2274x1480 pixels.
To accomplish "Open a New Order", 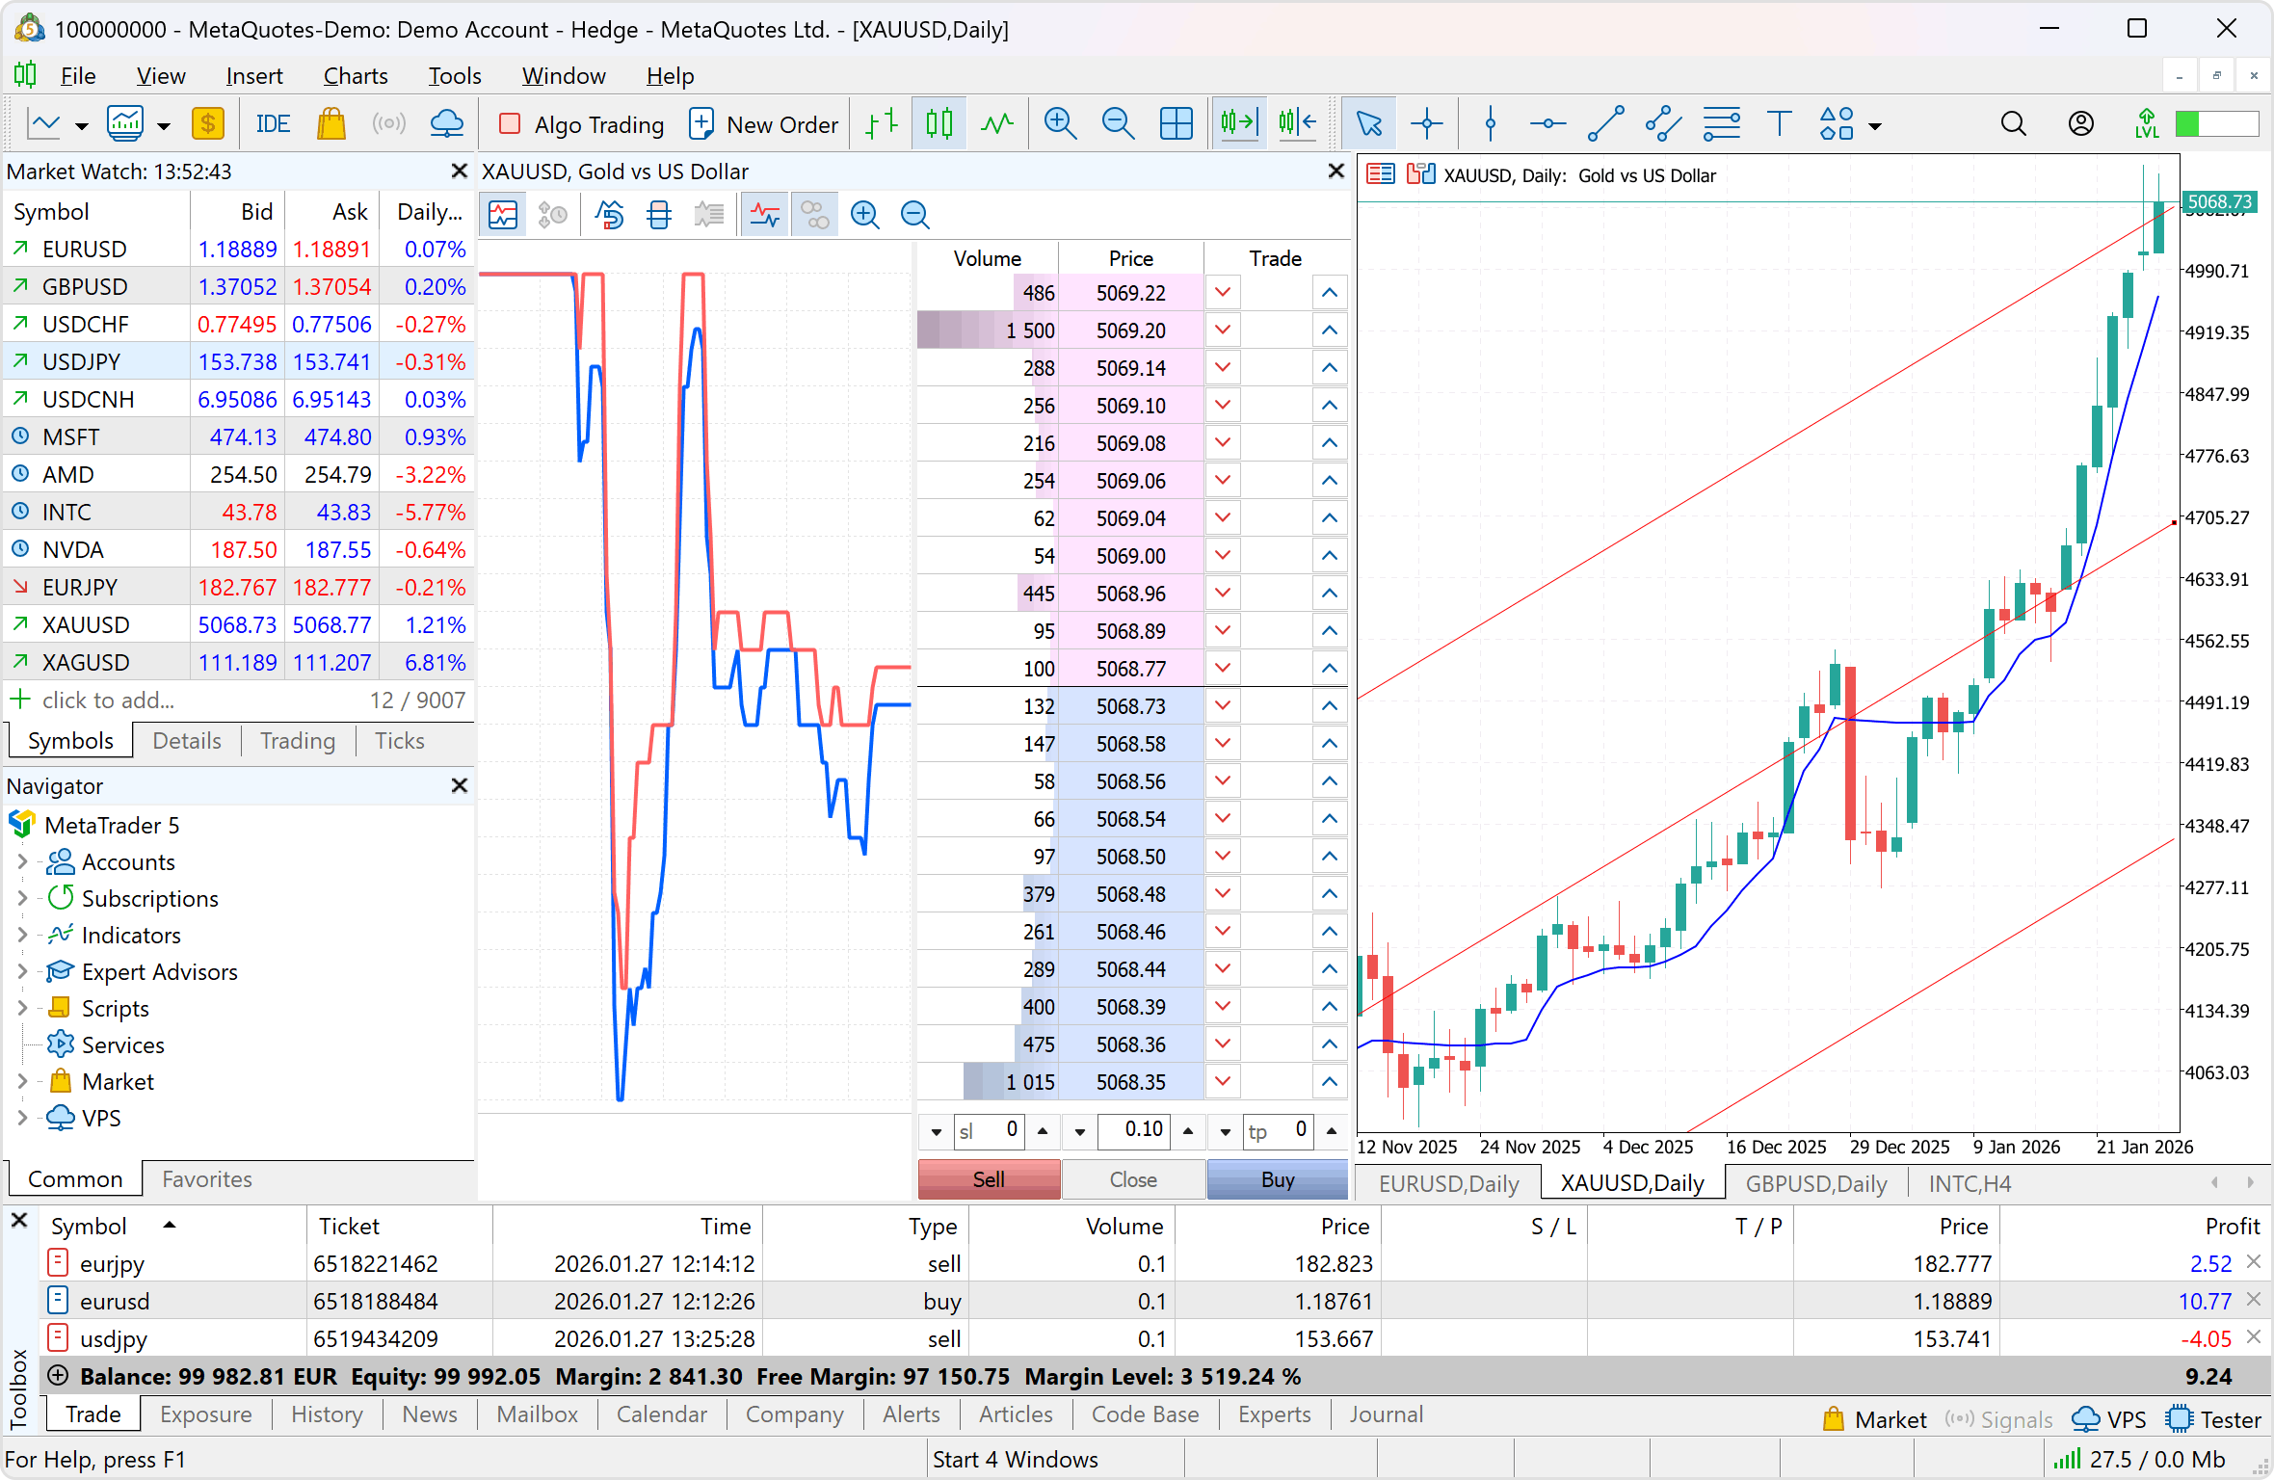I will click(x=764, y=123).
